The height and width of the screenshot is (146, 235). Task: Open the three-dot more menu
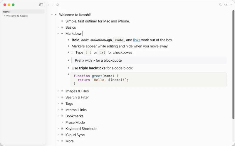pos(231,5)
